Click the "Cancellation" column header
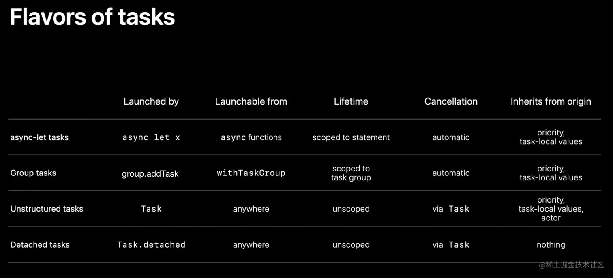613x278 pixels. [x=451, y=101]
